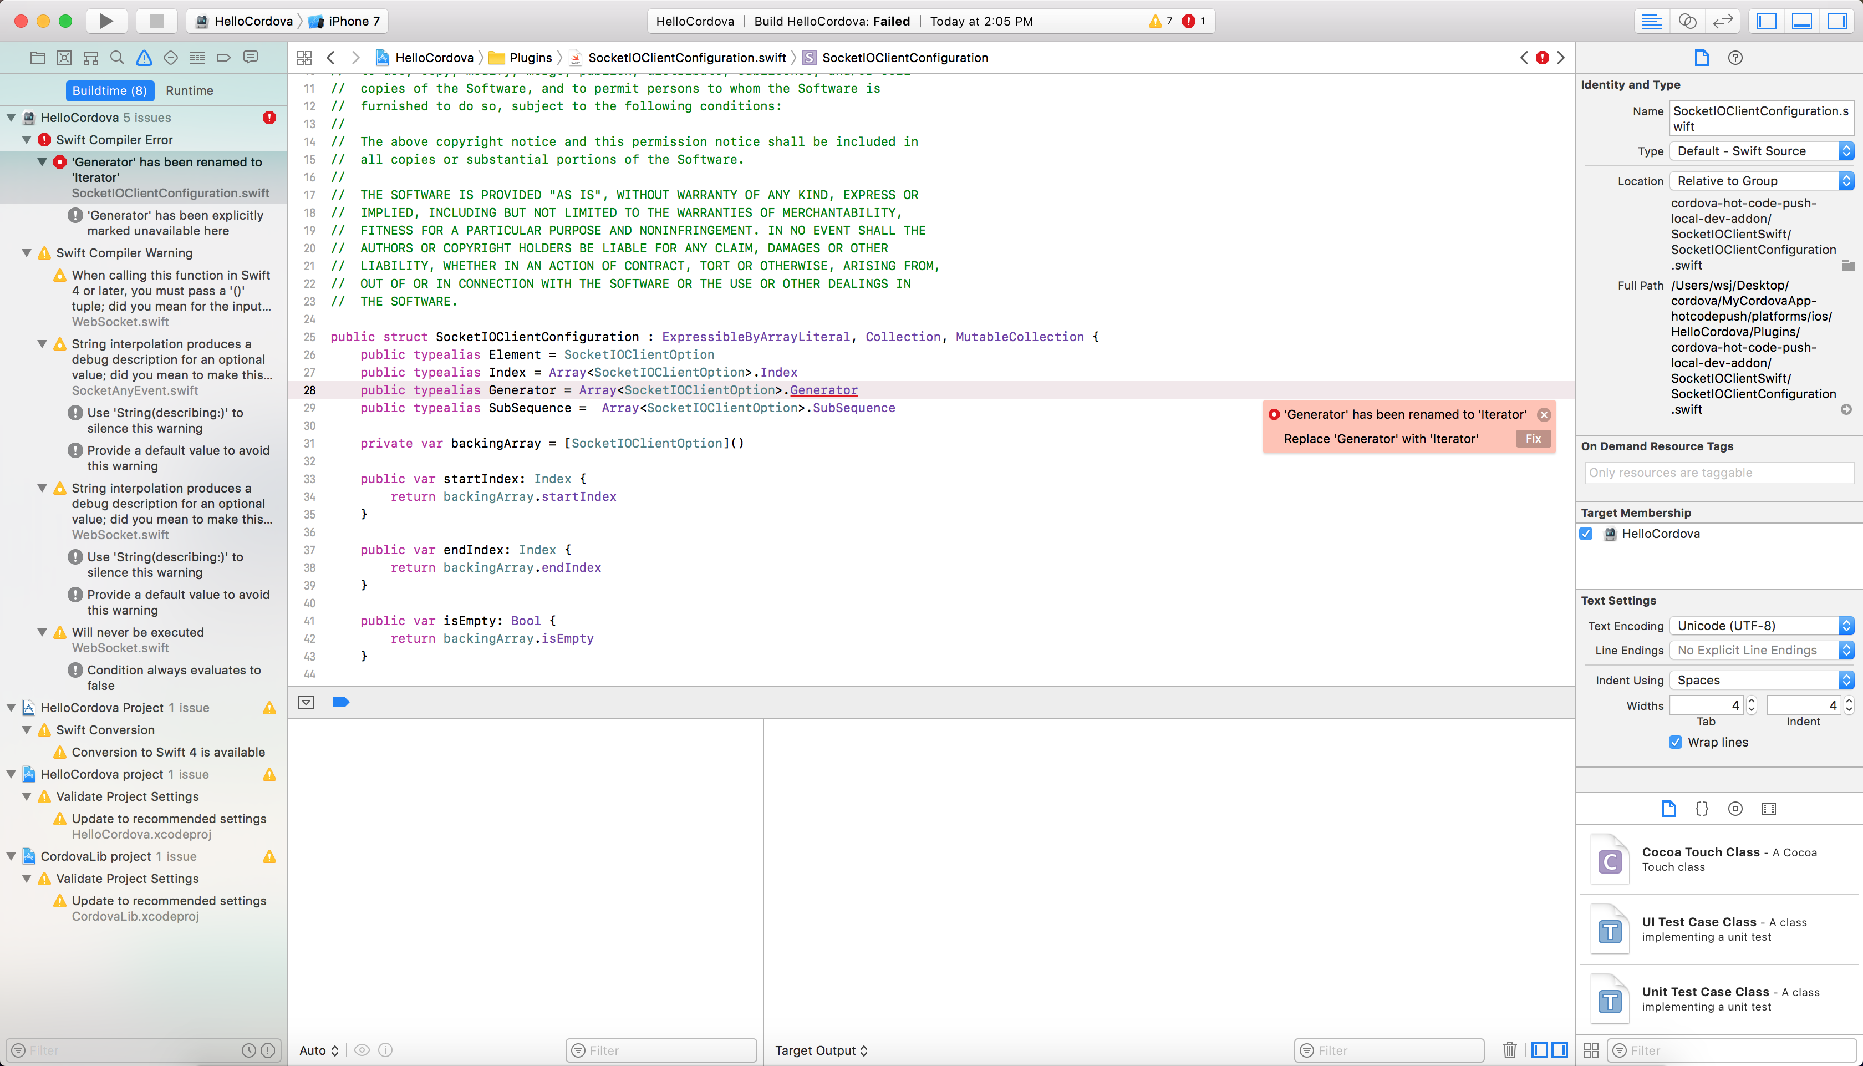
Task: Open Plugins in the jump bar
Action: click(531, 58)
